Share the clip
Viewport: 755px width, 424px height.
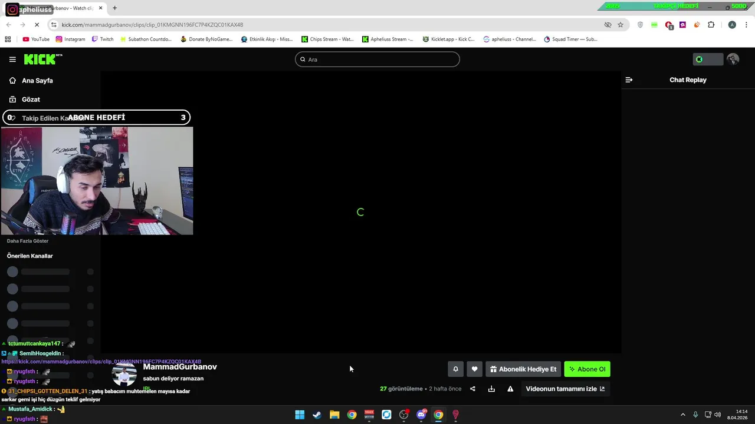(x=472, y=389)
